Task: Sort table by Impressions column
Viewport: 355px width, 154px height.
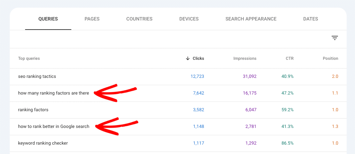Action: click(x=245, y=58)
